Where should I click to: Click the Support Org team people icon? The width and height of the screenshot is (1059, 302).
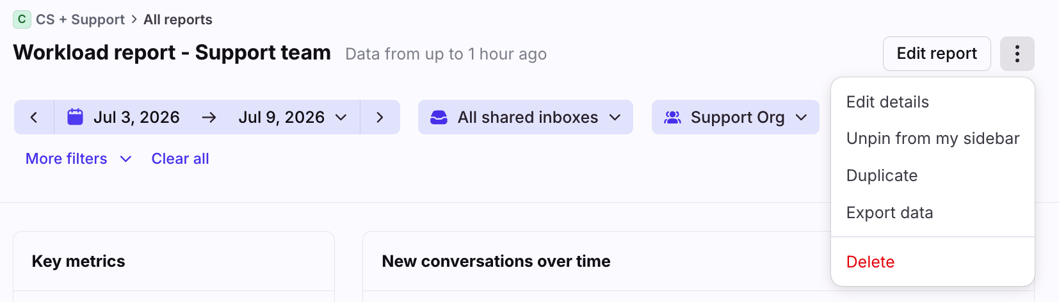pyautogui.click(x=672, y=117)
